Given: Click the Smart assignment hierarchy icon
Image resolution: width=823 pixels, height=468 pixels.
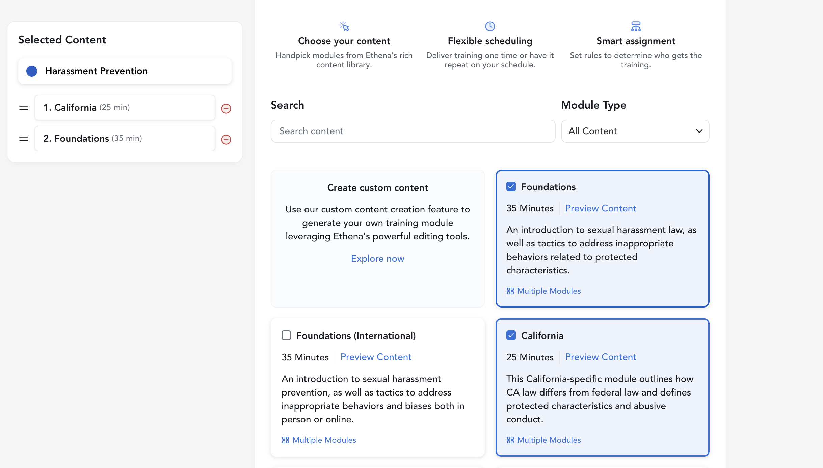Looking at the screenshot, I should [636, 26].
